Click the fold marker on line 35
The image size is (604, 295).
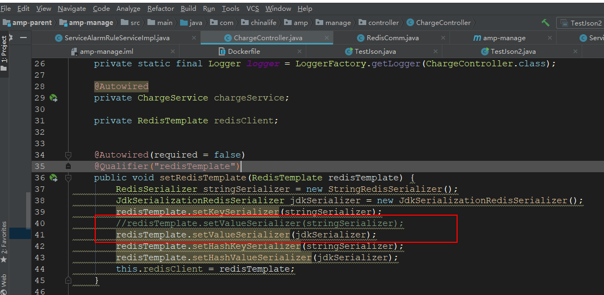pyautogui.click(x=68, y=166)
